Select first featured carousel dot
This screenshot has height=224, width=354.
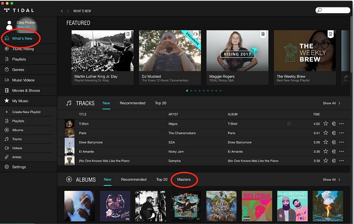[x=187, y=91]
